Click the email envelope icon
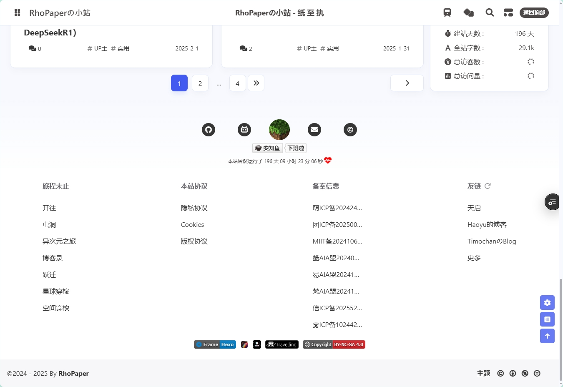This screenshot has height=387, width=563. [x=314, y=130]
